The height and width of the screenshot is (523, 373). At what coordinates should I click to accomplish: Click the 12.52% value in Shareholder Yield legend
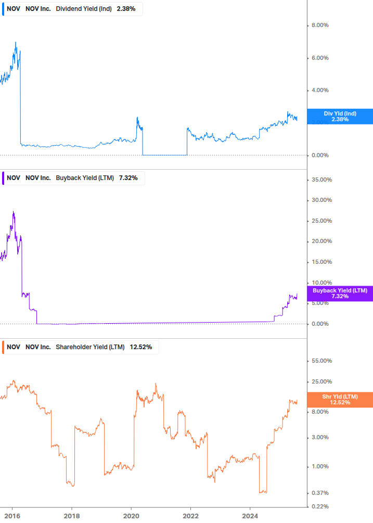[x=141, y=347]
